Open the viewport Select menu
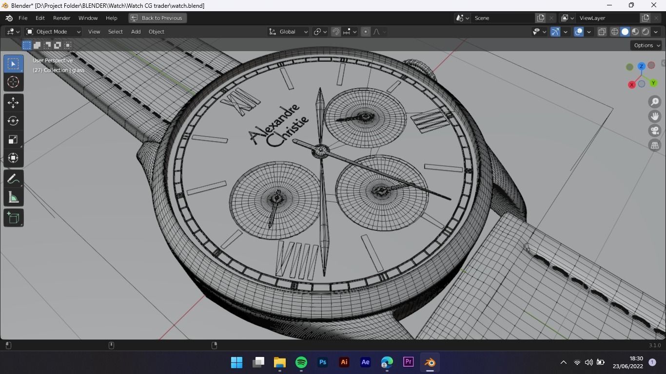Image resolution: width=666 pixels, height=374 pixels. click(116, 32)
